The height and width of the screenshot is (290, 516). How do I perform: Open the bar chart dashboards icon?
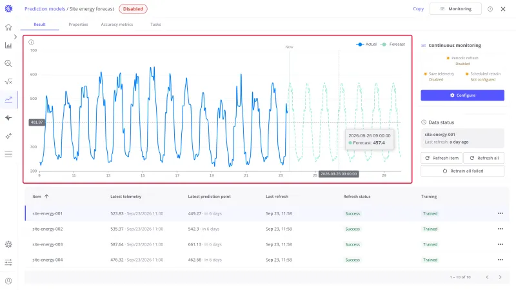tap(8, 45)
